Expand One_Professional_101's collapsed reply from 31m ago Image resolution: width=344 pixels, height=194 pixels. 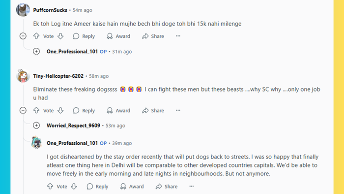[x=36, y=51]
